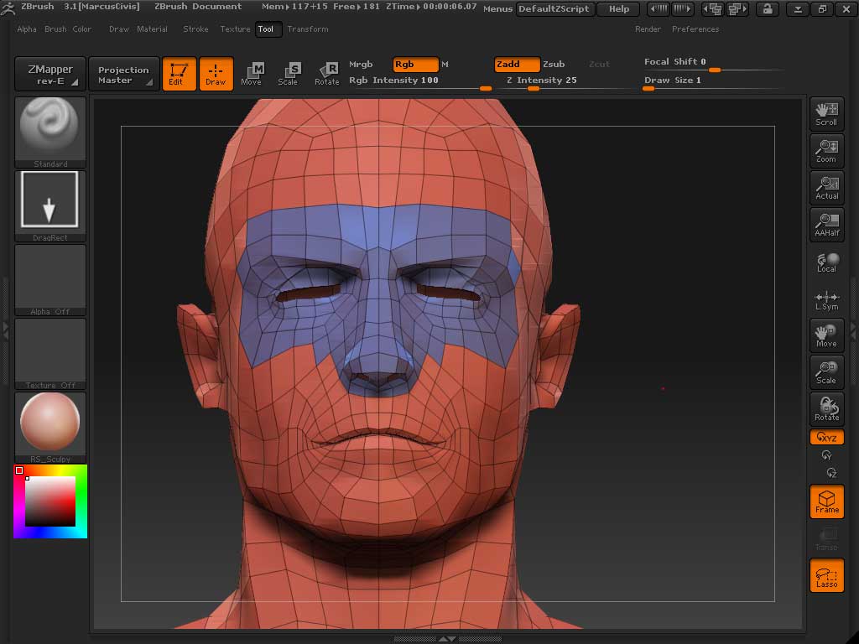Click the Frame polyframe icon
The height and width of the screenshot is (644, 859).
826,501
